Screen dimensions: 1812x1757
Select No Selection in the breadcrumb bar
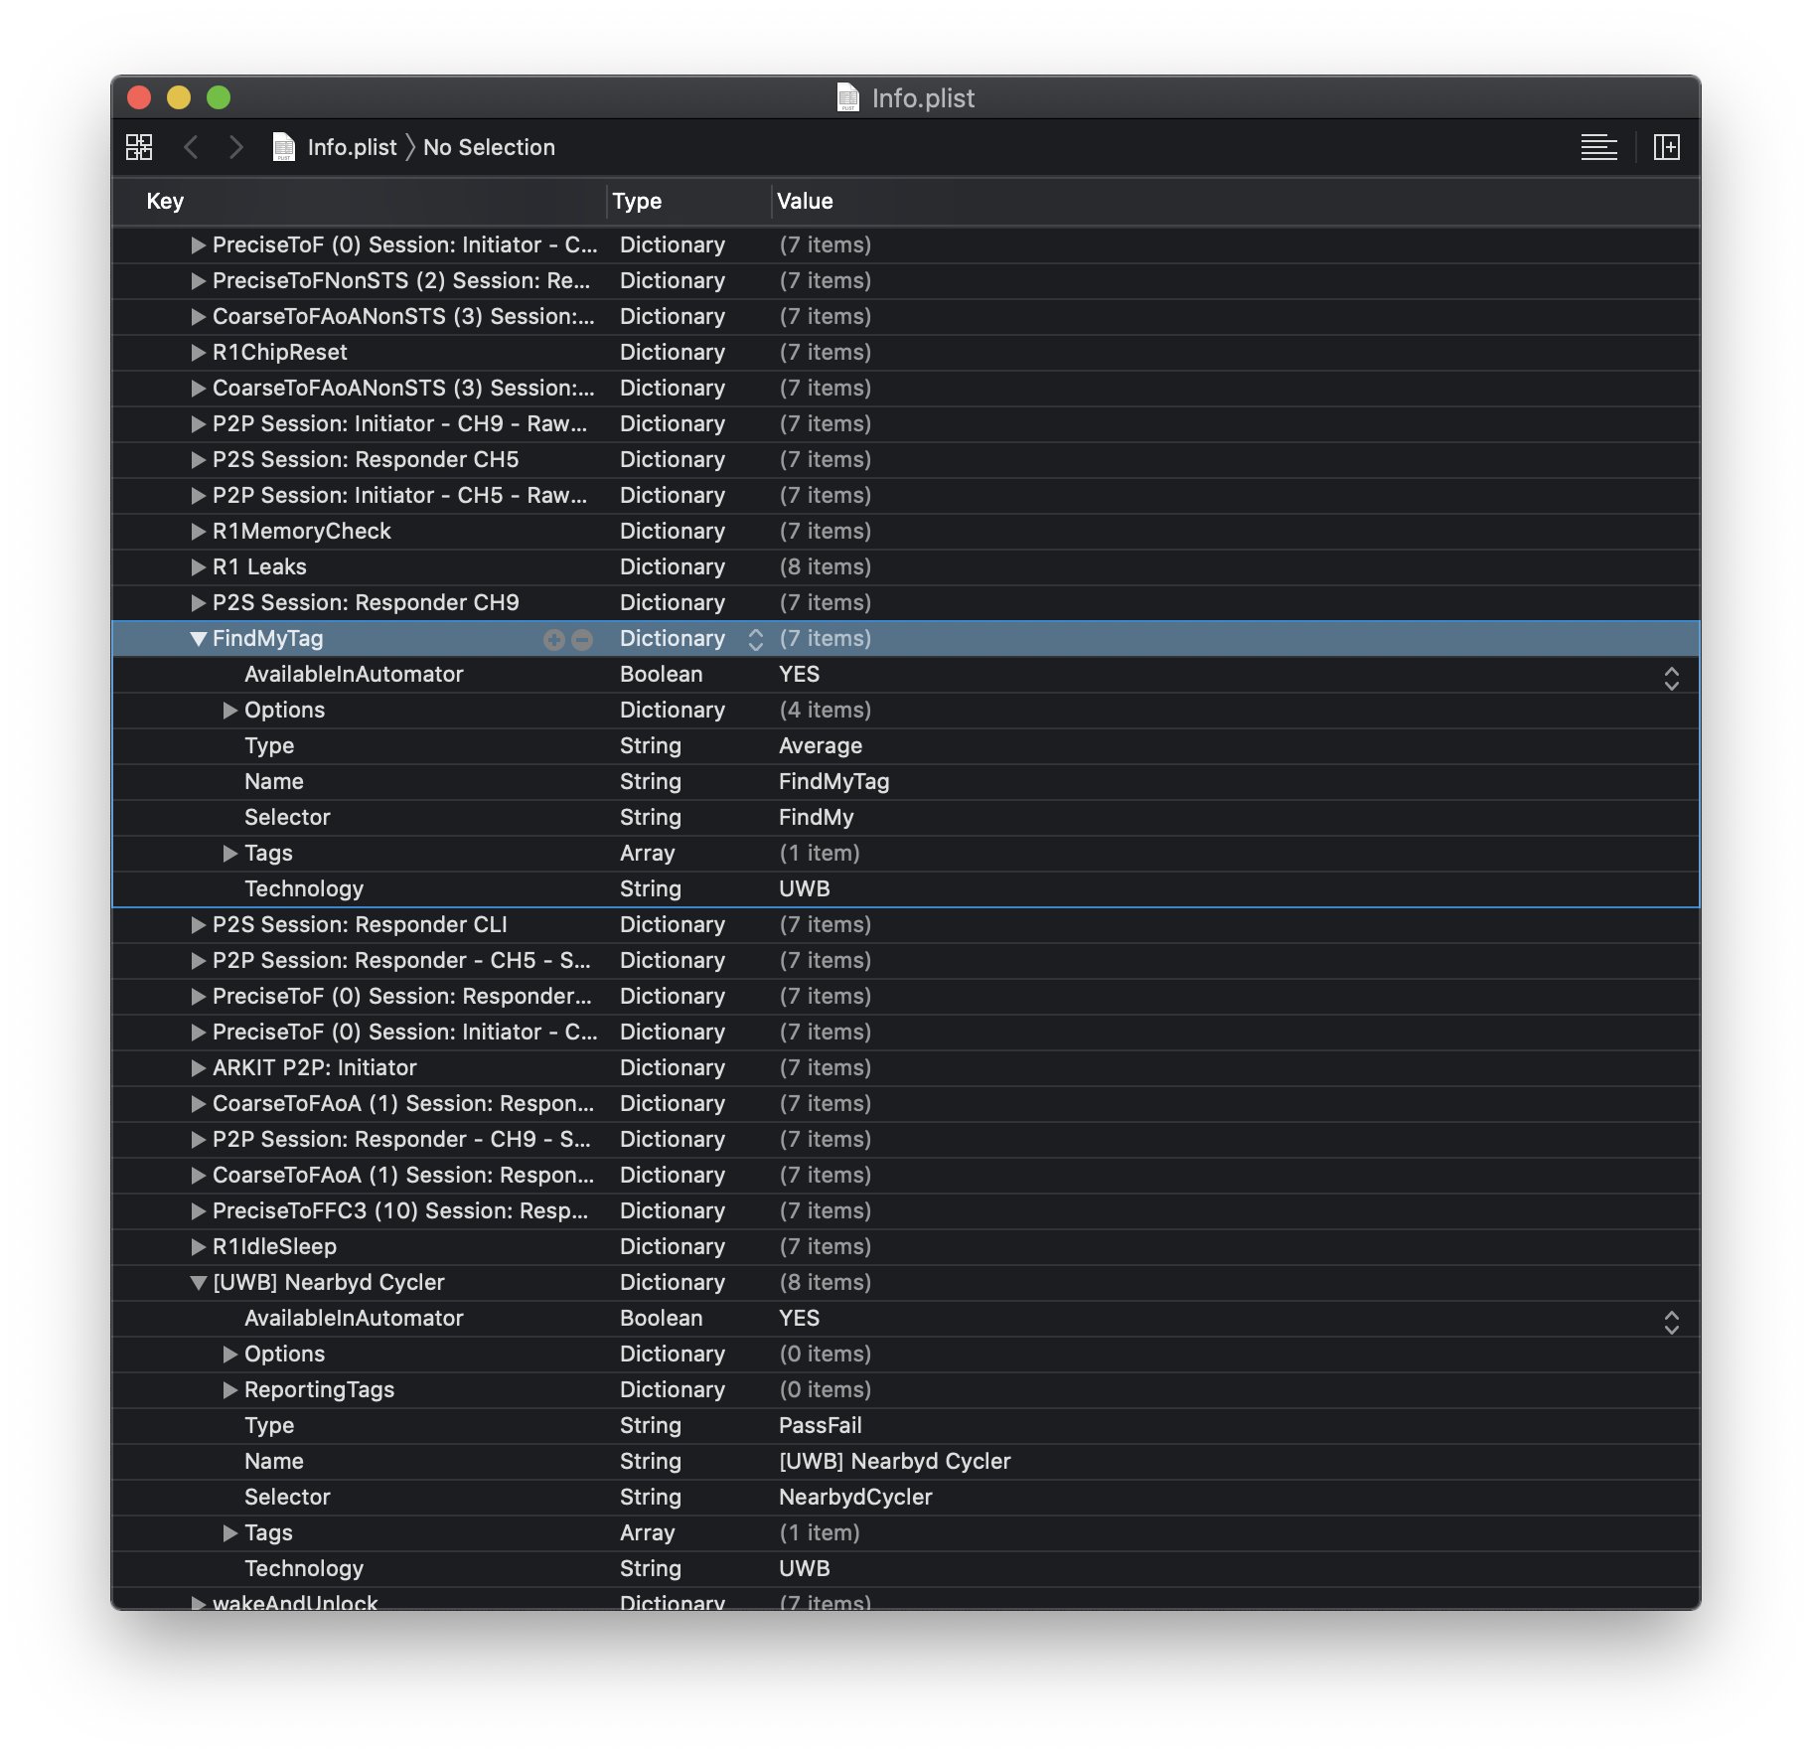pos(489,147)
